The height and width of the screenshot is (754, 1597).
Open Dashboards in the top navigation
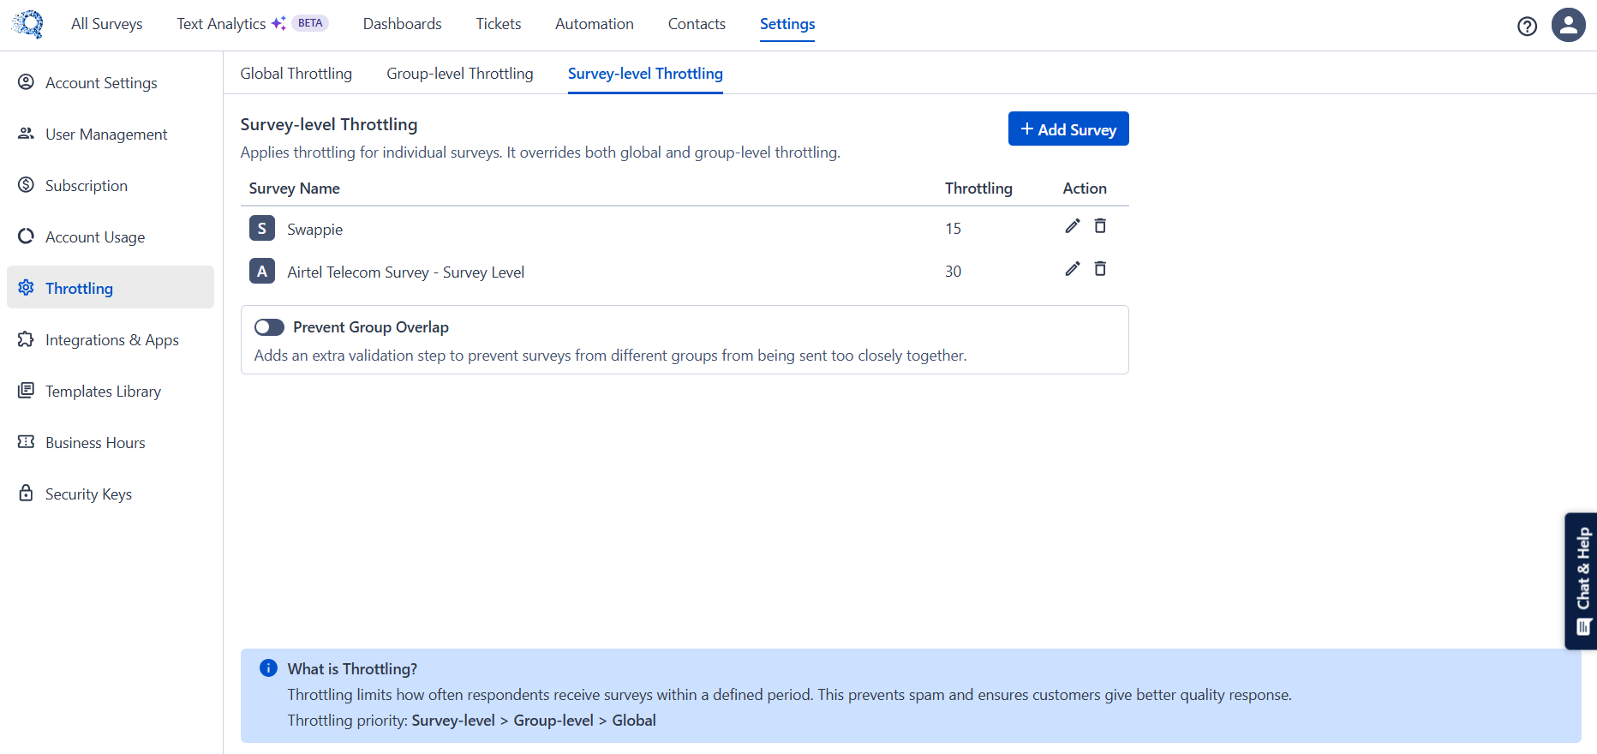(402, 24)
